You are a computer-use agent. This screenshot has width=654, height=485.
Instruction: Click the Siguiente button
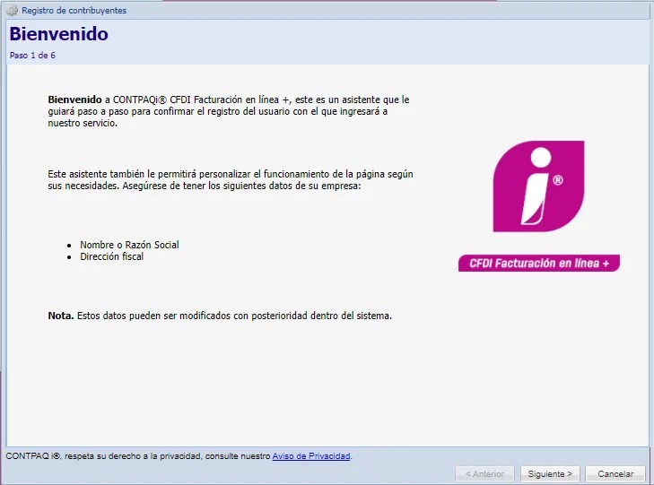550,473
